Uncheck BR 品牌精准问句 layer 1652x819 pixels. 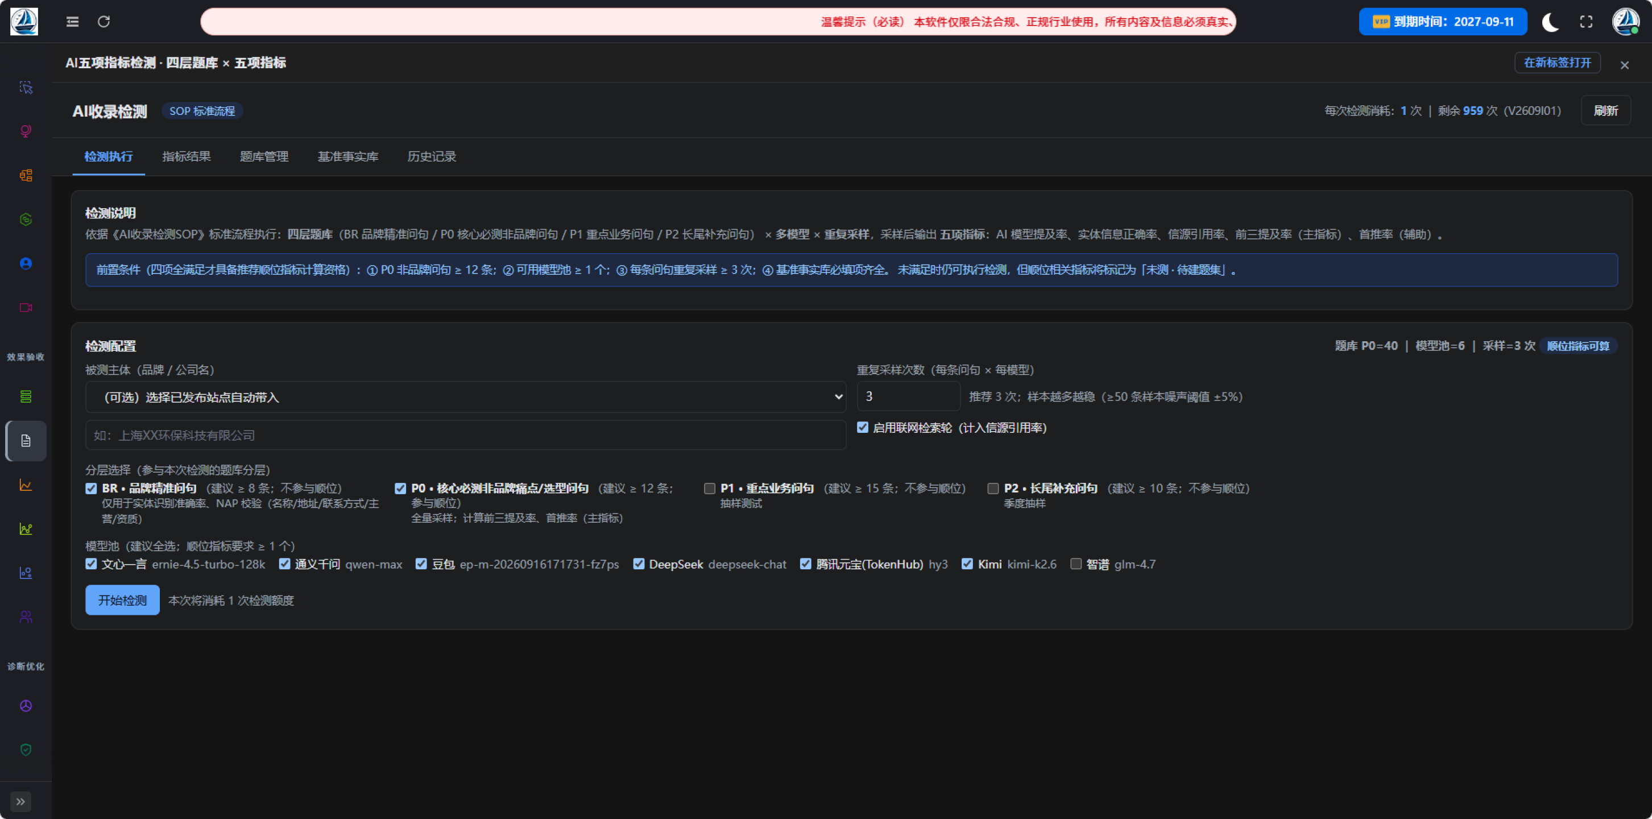click(x=91, y=489)
